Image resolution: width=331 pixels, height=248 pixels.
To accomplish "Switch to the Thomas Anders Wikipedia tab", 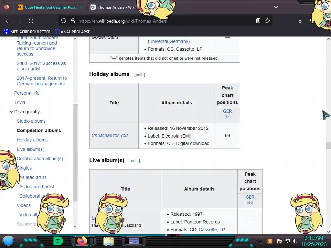I will point(115,7).
